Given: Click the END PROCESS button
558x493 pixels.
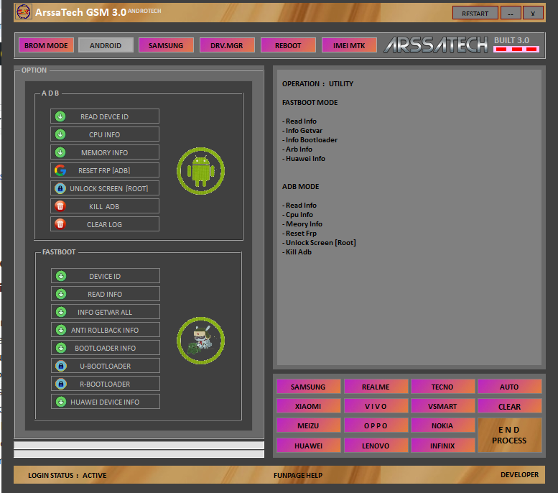Looking at the screenshot, I should pos(510,435).
